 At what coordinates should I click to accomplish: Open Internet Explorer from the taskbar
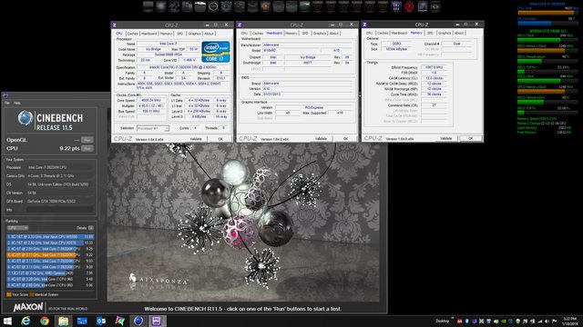click(x=26, y=321)
